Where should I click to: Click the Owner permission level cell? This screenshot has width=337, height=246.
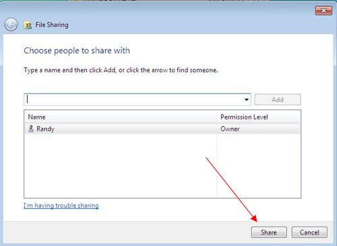230,129
